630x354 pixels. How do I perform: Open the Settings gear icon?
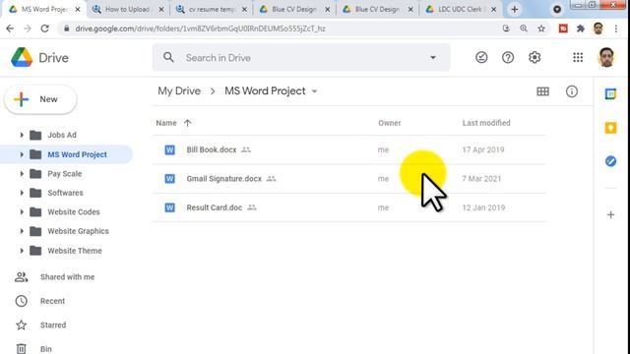point(535,57)
